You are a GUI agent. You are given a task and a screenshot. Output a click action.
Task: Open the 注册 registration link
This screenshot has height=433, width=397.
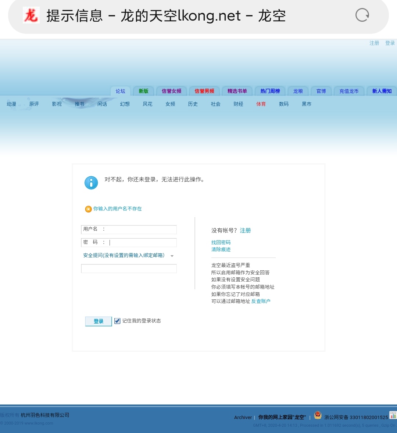click(245, 230)
